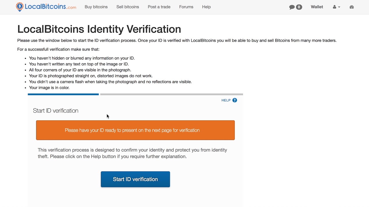Image resolution: width=369 pixels, height=207 pixels.
Task: Click the notification count badge showing 0
Action: [299, 7]
